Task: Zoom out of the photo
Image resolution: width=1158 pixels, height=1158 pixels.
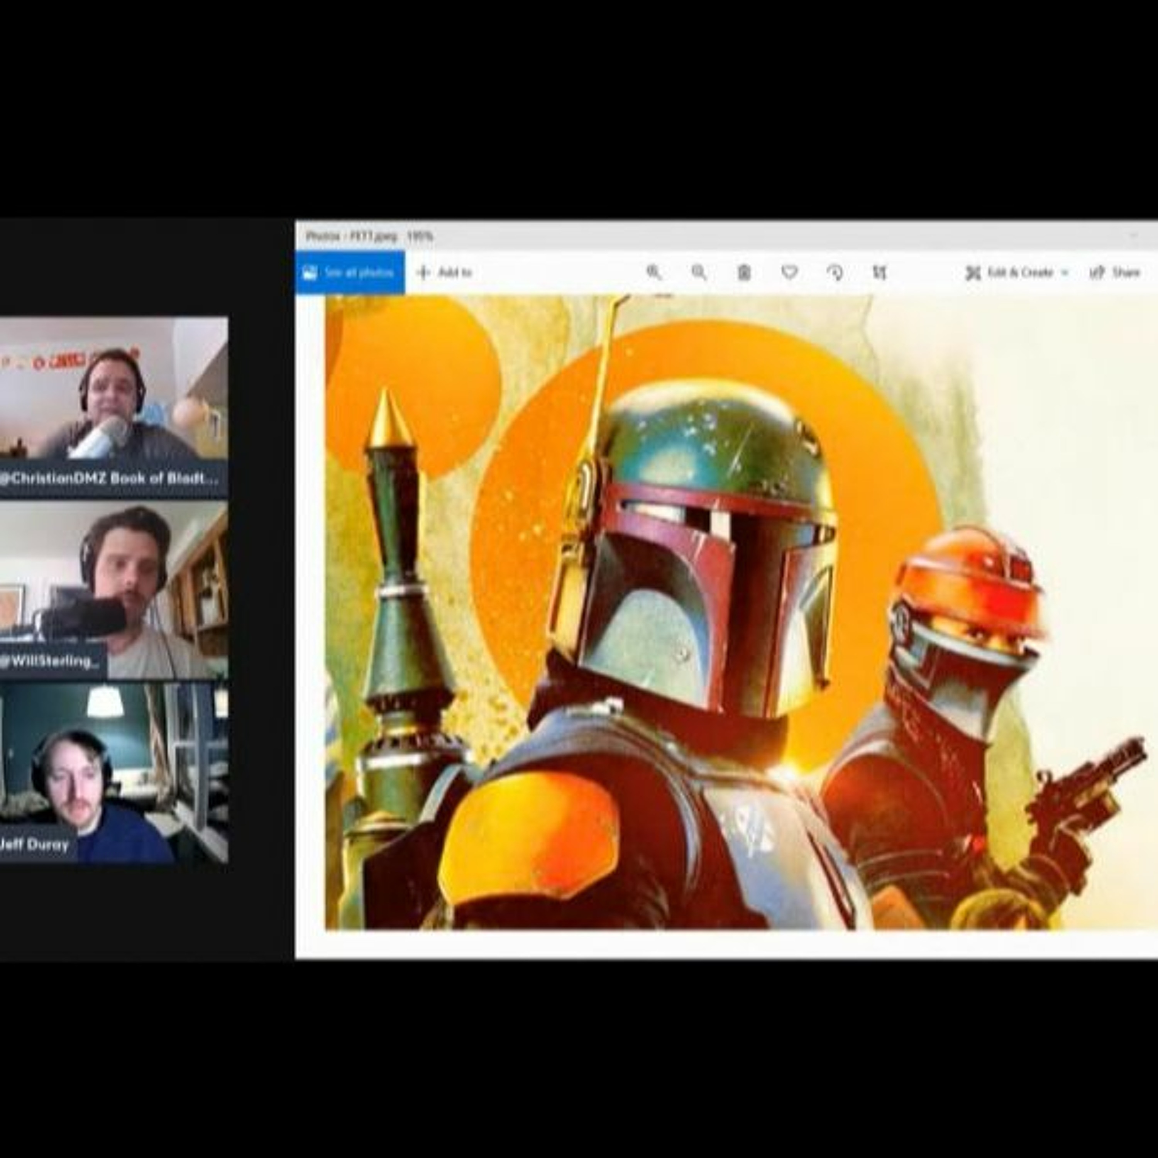Action: pos(699,273)
